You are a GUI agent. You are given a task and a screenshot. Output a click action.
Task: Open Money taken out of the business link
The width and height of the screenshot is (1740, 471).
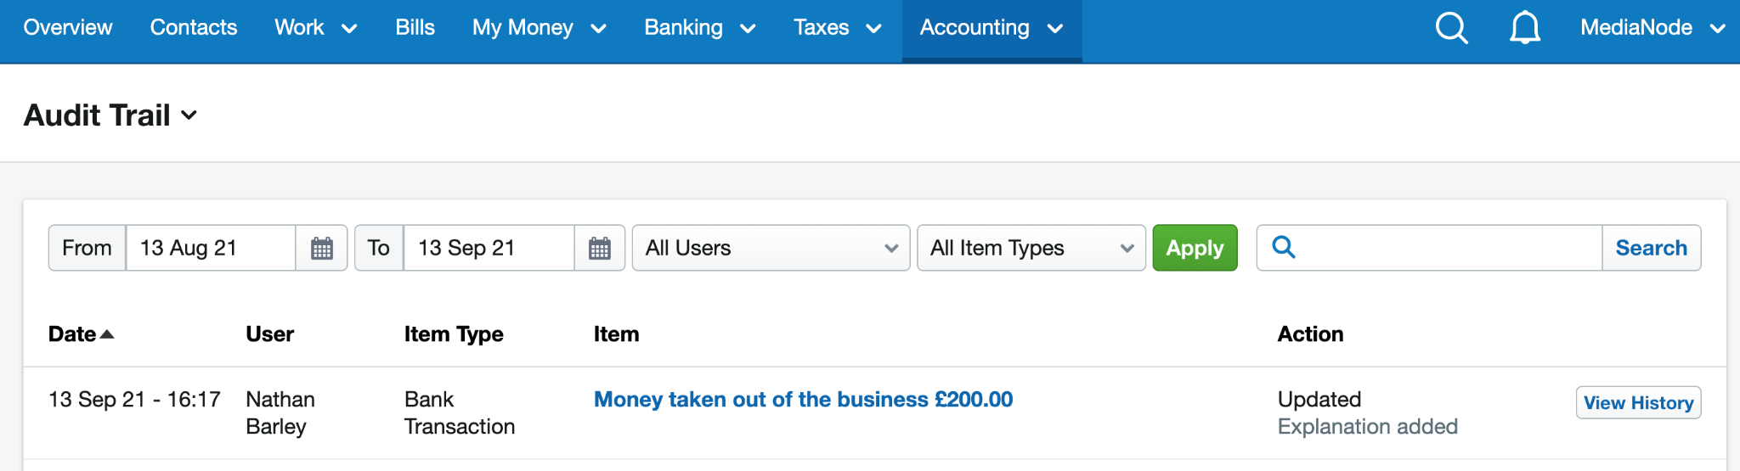[803, 399]
